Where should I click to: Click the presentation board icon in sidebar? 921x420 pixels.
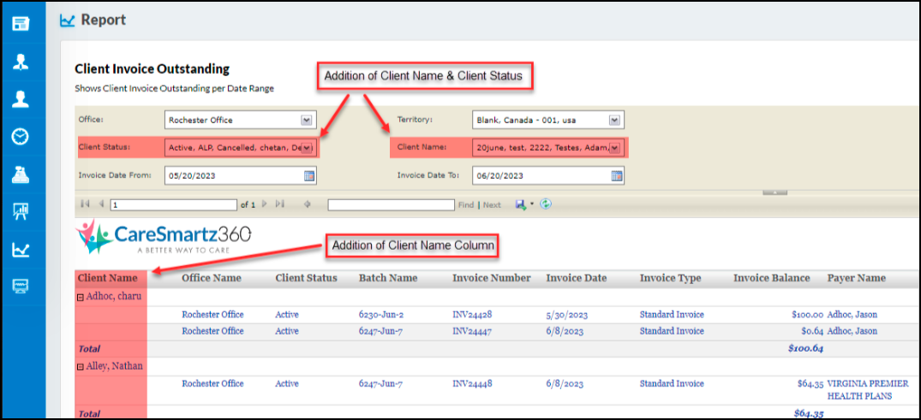pyautogui.click(x=21, y=212)
